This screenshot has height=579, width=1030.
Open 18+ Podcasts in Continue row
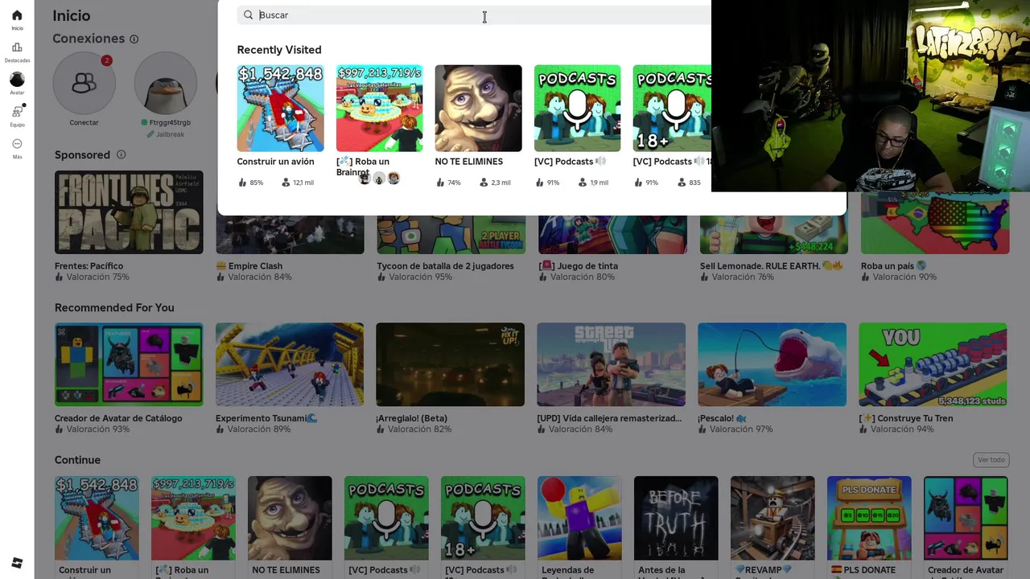tap(483, 518)
